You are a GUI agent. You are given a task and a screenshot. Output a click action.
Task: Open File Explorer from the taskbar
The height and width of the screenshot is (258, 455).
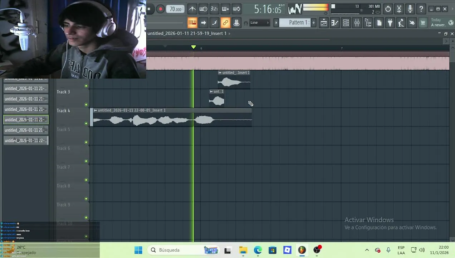tap(243, 250)
